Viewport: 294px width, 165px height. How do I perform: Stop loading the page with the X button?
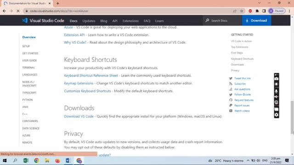tap(18, 11)
